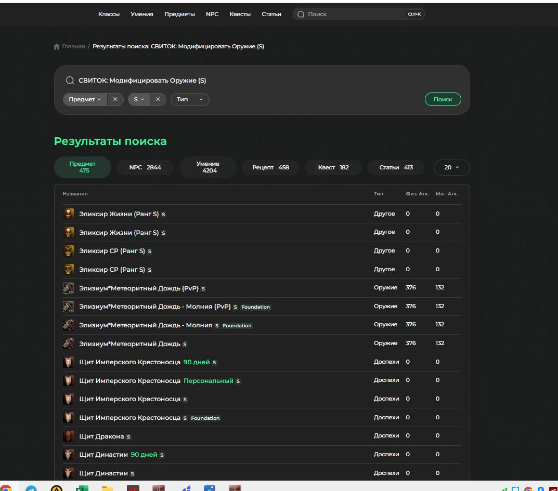Click the Элизиум*Метеоритный Дождь {PvP} weapon icon
The height and width of the screenshot is (491, 558).
(x=68, y=288)
